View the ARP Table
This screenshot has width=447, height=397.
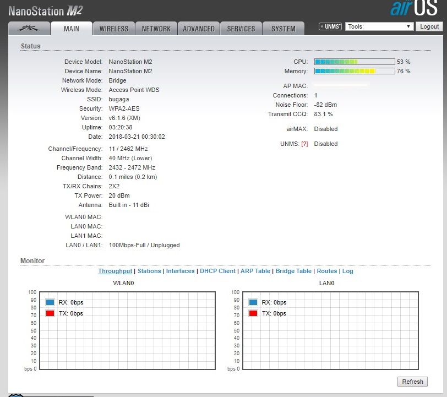(255, 271)
